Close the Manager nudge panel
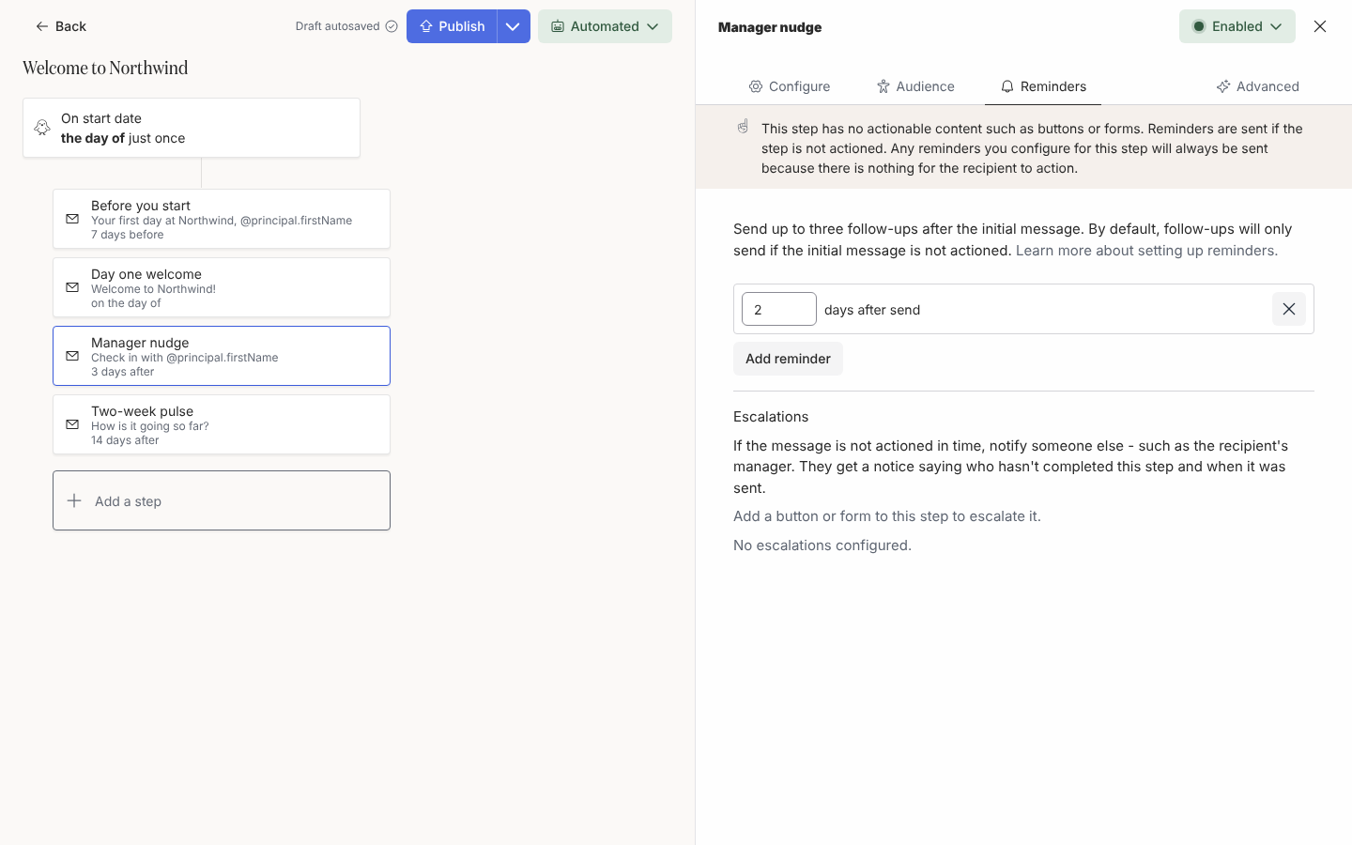1352x845 pixels. (1320, 26)
